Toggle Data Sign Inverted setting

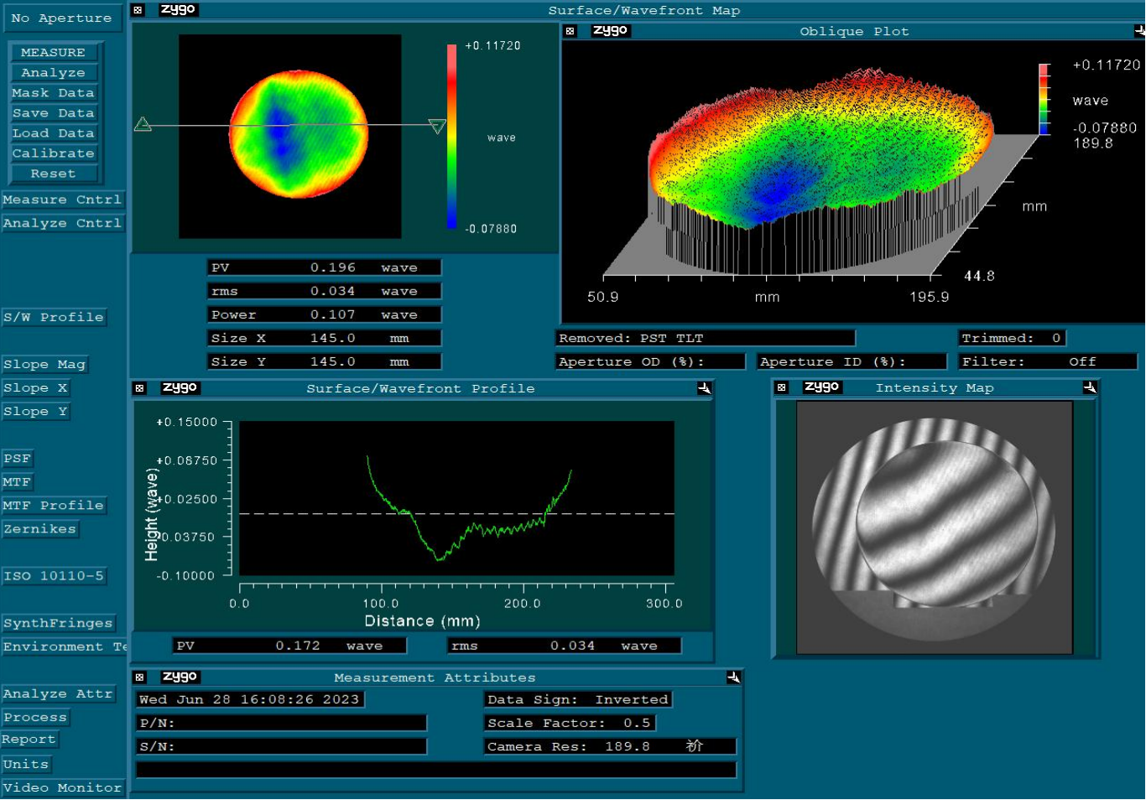(x=578, y=699)
